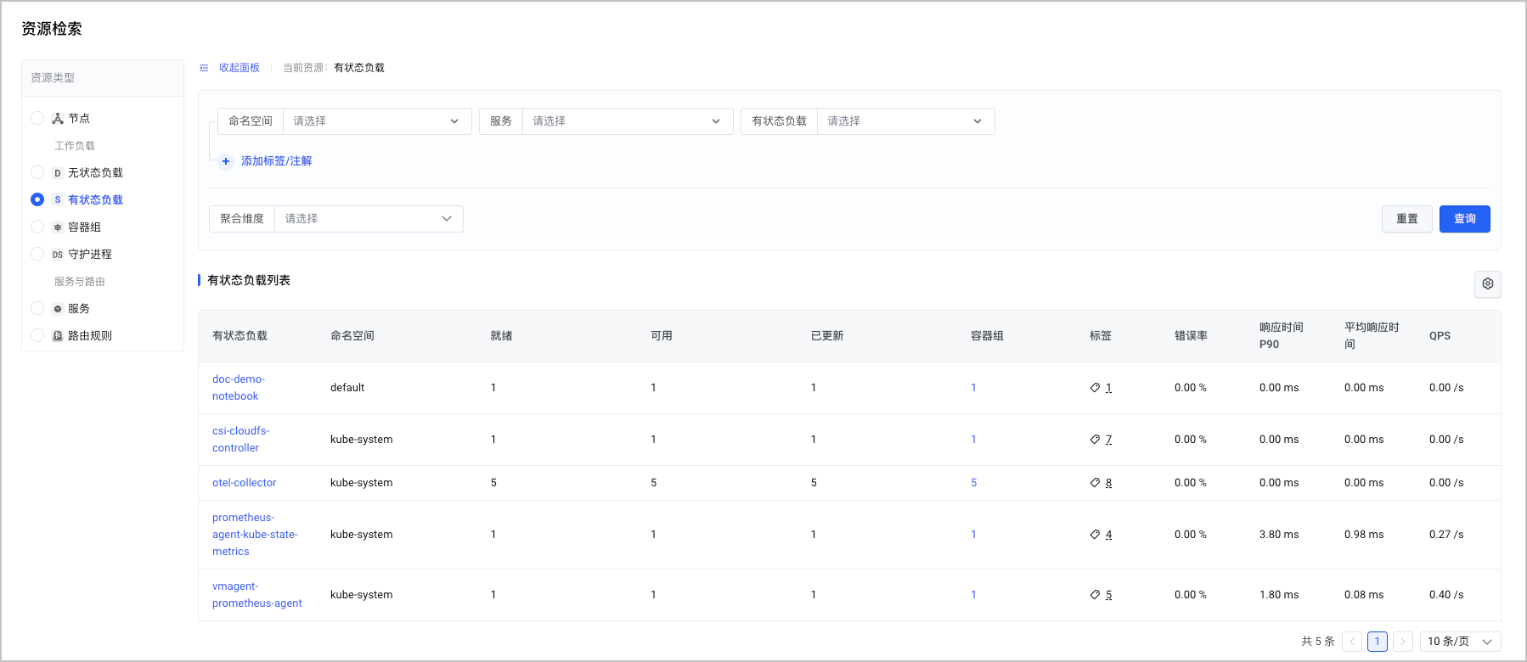
Task: Click pod count 1 in doc-demo-notebook row
Action: (x=973, y=388)
